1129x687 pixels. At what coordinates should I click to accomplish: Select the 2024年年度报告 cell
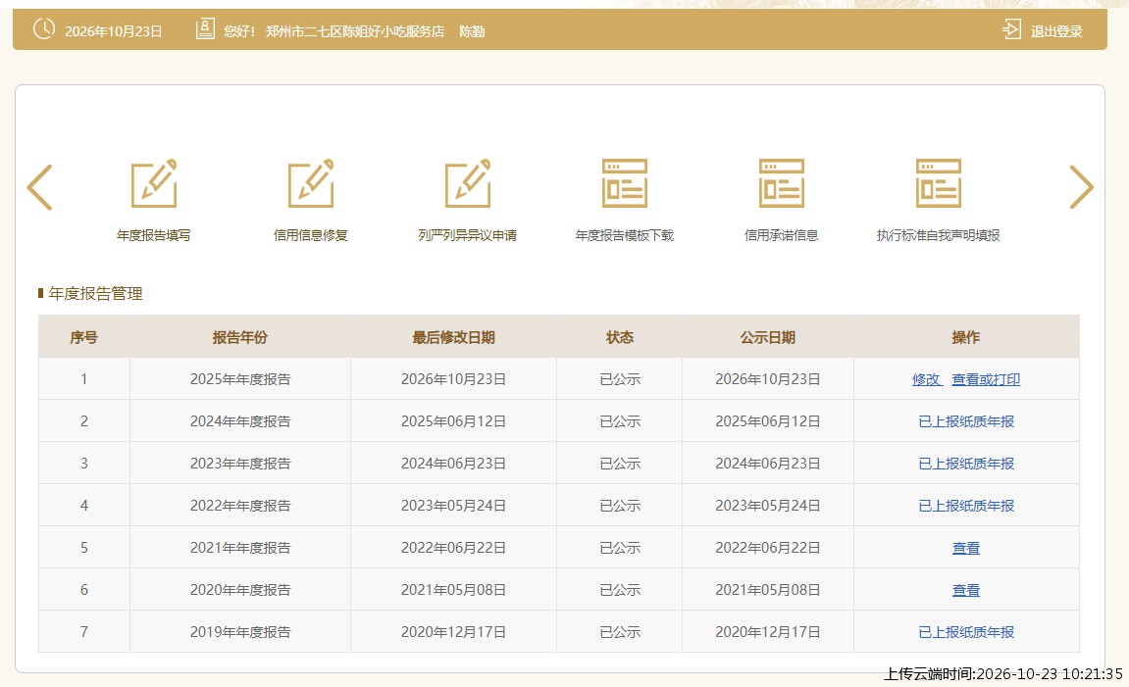240,421
